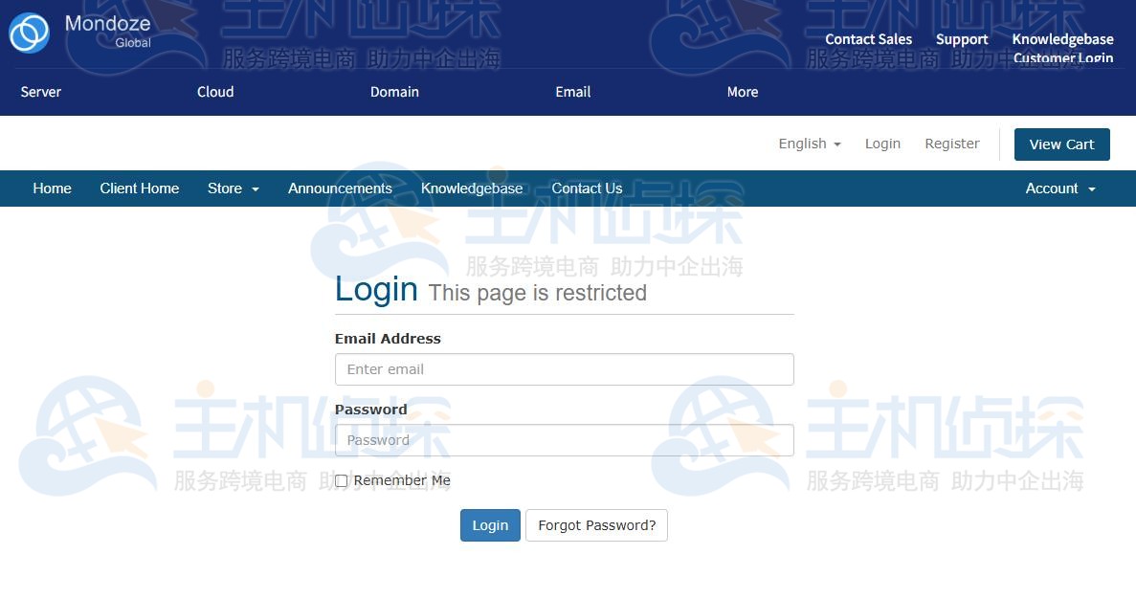Navigate to Client Home
1136x599 pixels.
tap(139, 189)
